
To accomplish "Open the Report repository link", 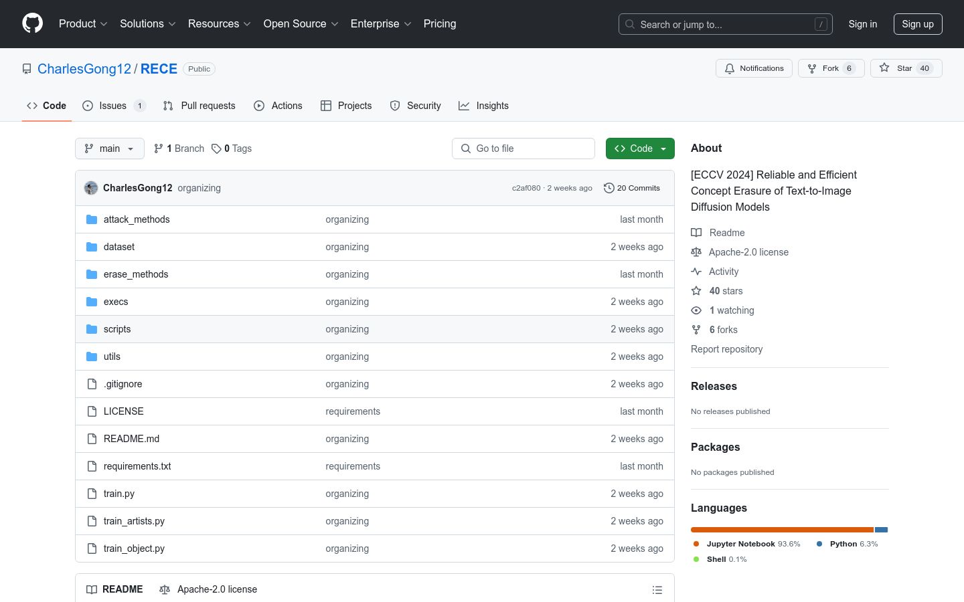I will coord(726,349).
